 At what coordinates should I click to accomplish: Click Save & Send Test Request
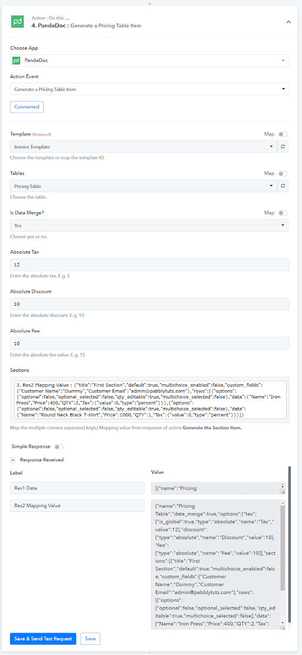point(43,638)
